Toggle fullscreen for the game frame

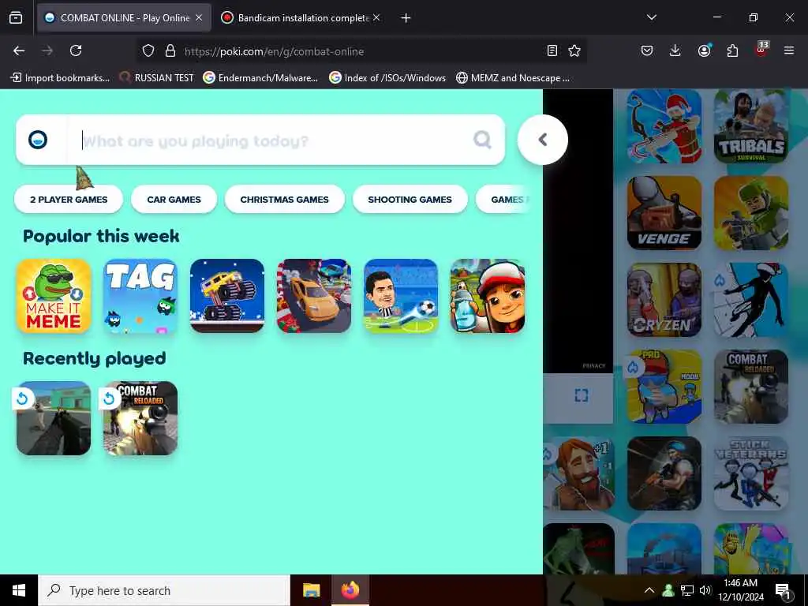582,395
